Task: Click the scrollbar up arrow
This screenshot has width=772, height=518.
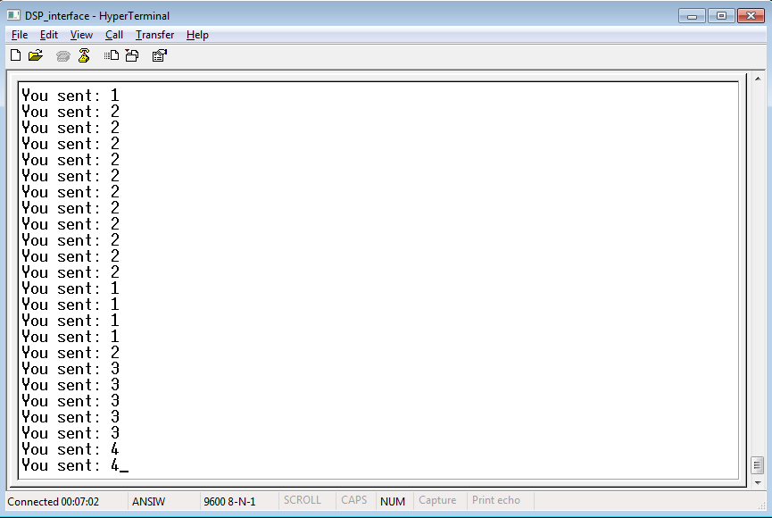Action: pos(757,79)
